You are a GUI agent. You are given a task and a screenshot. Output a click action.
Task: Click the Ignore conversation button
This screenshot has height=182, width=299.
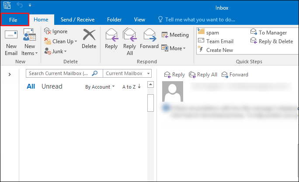[56, 31]
